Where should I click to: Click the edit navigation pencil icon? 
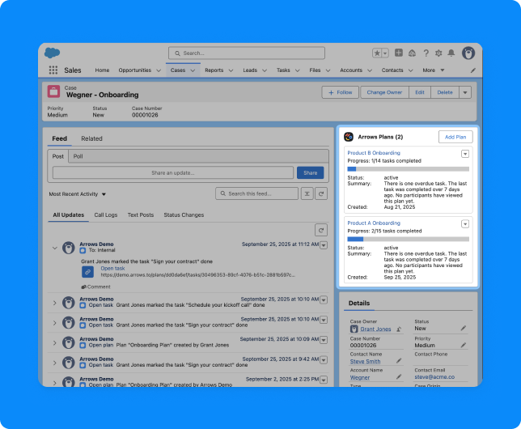point(472,70)
